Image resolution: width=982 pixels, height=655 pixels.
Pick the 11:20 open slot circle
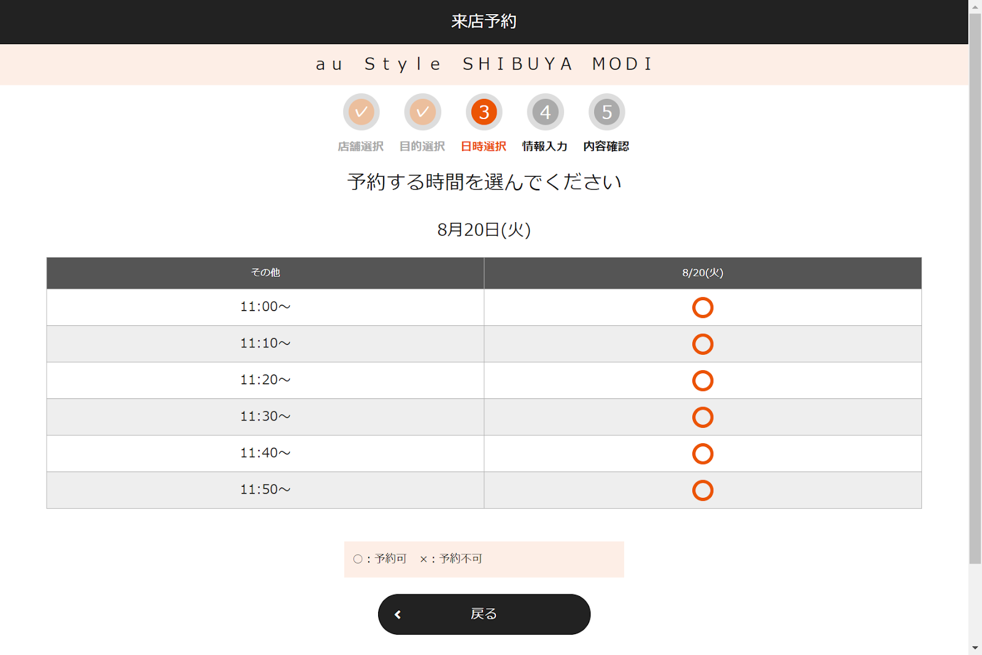[x=702, y=381]
